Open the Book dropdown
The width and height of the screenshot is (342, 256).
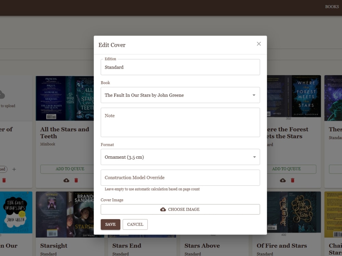pos(180,95)
